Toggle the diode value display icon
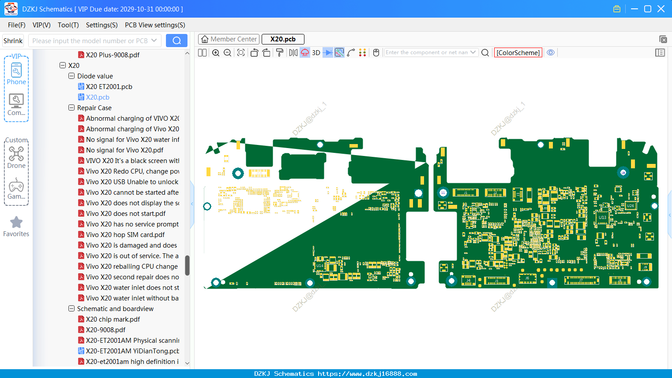 pyautogui.click(x=328, y=52)
